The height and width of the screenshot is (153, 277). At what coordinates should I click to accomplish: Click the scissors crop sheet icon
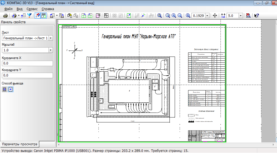[x=98, y=16]
